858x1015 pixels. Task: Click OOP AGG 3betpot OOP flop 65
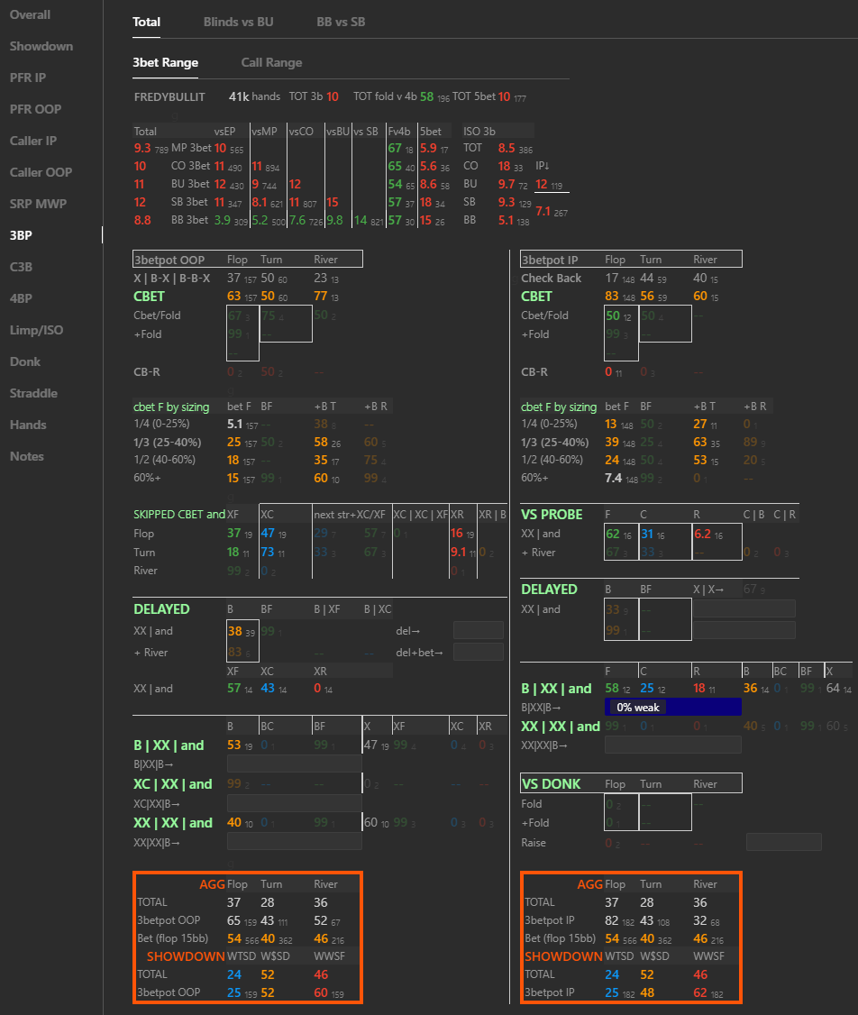pos(233,920)
